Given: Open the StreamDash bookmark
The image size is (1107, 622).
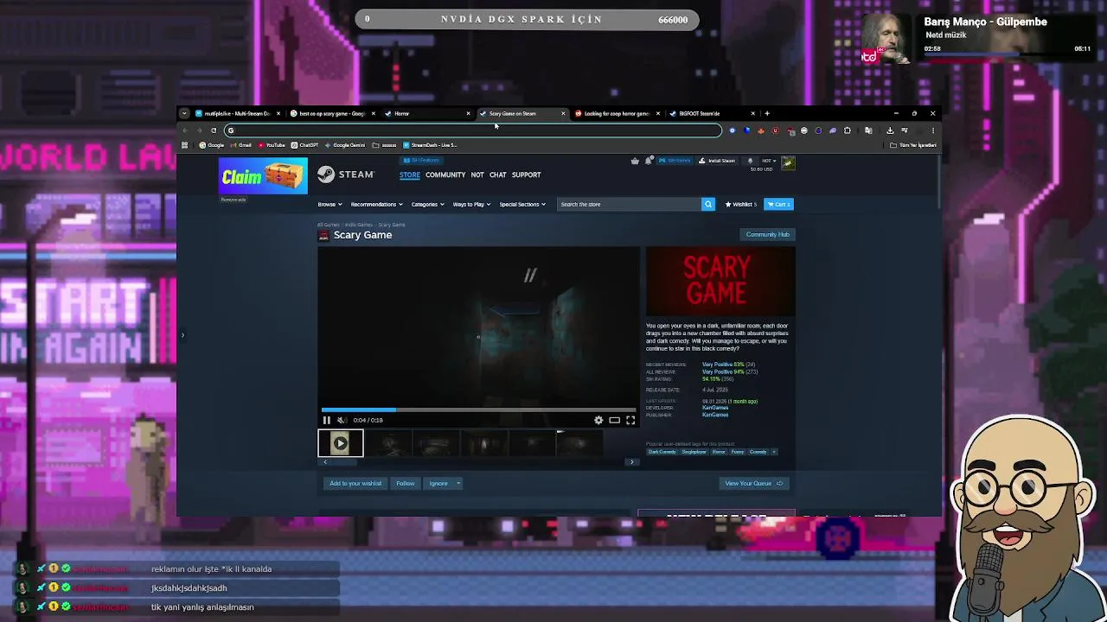Looking at the screenshot, I should click(x=430, y=145).
